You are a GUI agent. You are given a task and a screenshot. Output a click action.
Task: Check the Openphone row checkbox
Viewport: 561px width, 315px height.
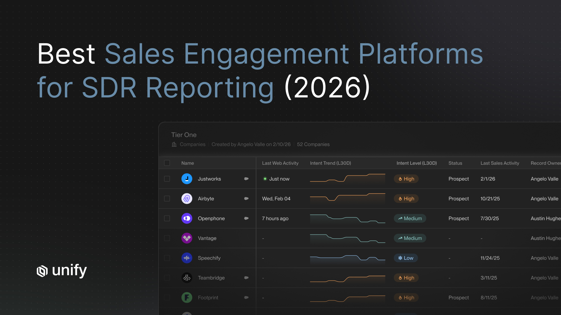click(167, 218)
